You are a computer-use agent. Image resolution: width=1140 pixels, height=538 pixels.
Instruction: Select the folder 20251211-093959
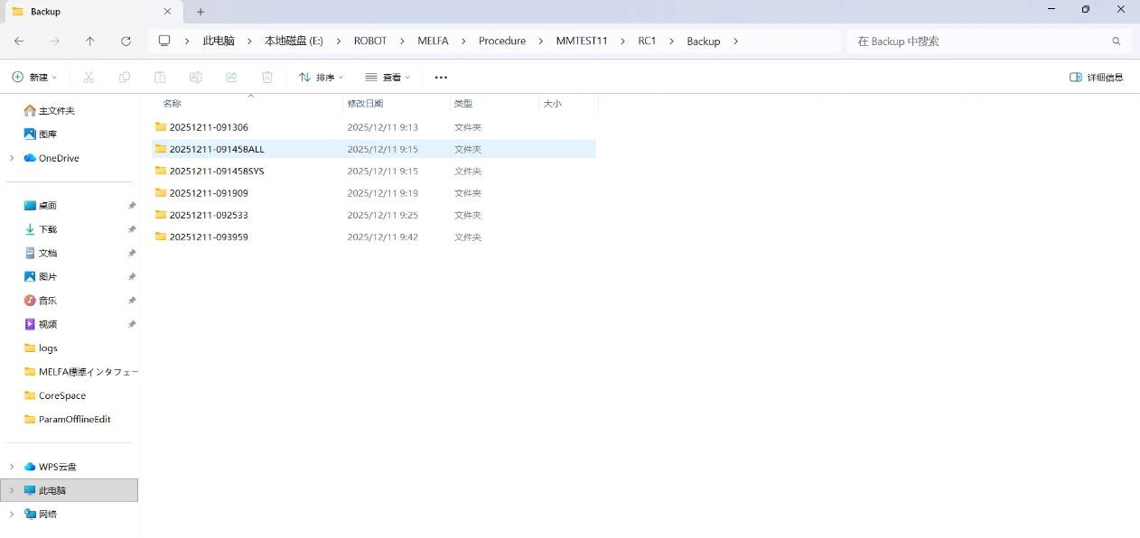pyautogui.click(x=210, y=237)
